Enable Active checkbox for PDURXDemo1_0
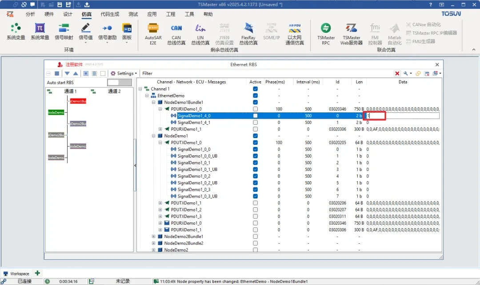The image size is (480, 285). [x=255, y=109]
